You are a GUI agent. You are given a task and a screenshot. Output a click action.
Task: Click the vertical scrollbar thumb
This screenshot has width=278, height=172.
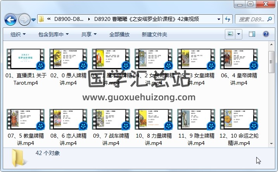point(271,62)
